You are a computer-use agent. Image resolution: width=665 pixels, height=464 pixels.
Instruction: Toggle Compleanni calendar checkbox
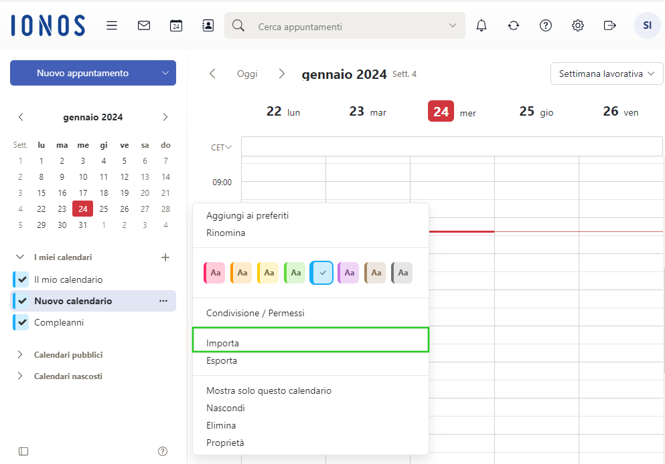(x=21, y=322)
